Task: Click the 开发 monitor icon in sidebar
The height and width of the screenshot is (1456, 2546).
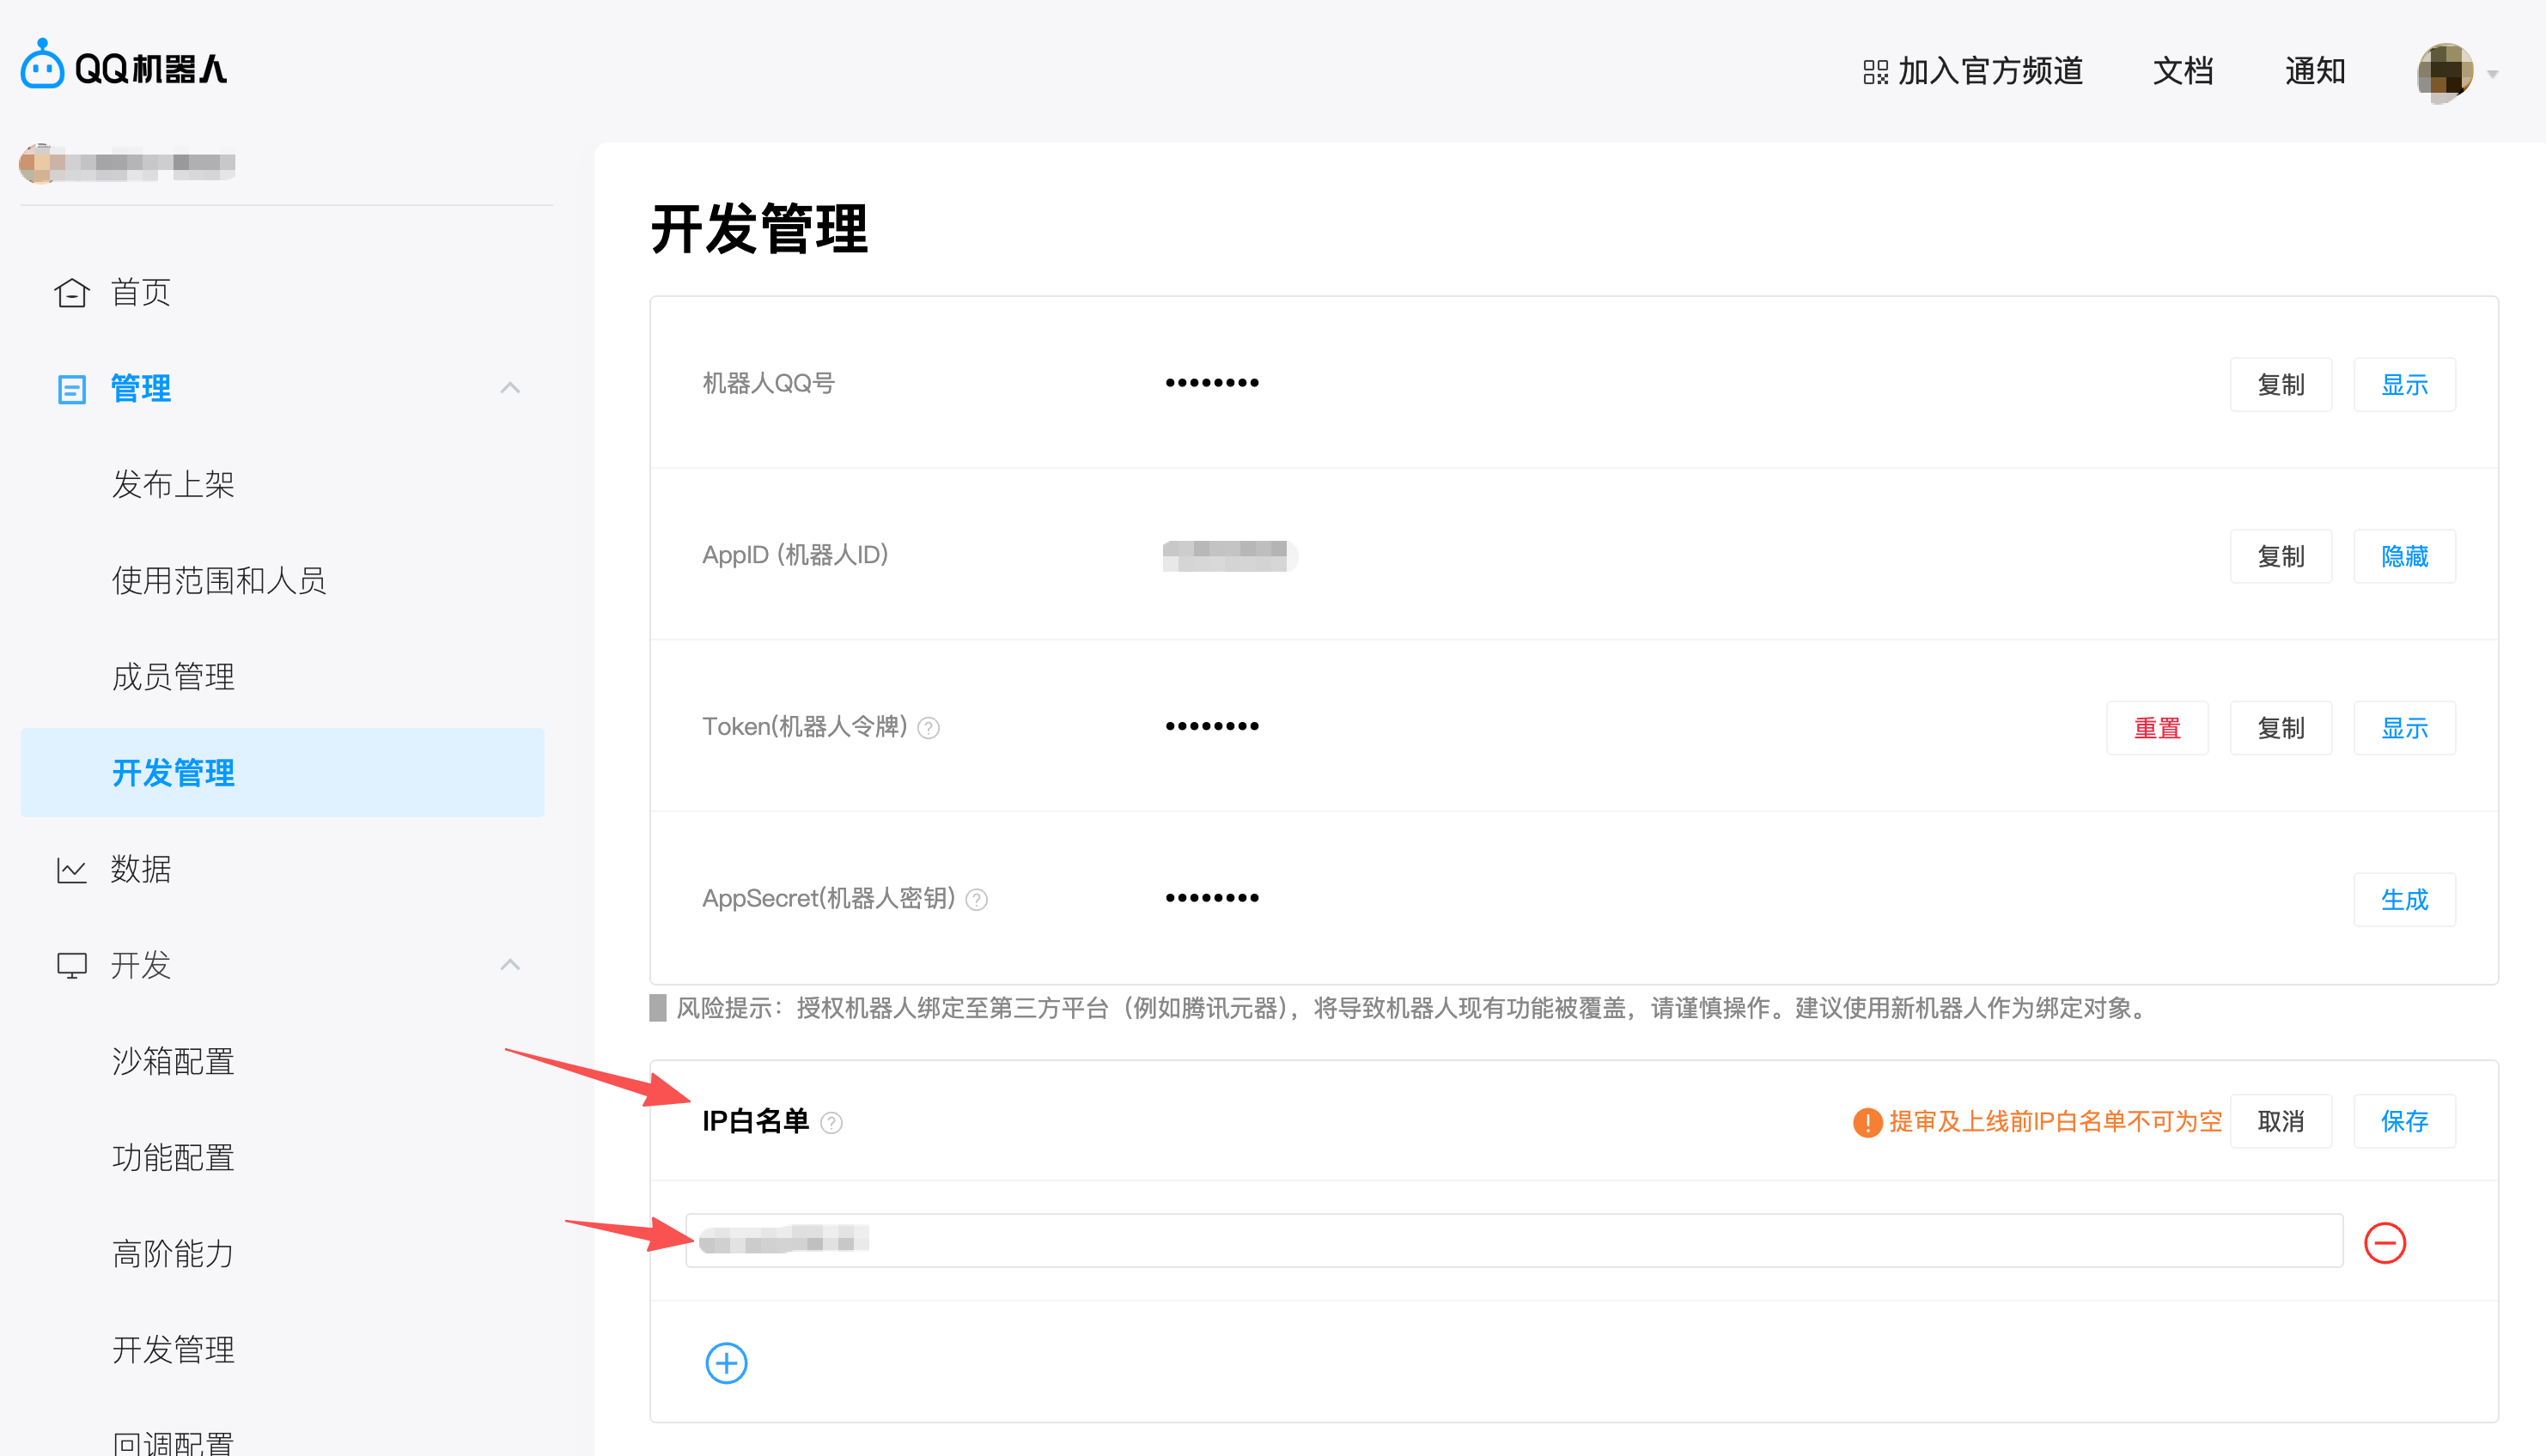Action: click(x=71, y=965)
